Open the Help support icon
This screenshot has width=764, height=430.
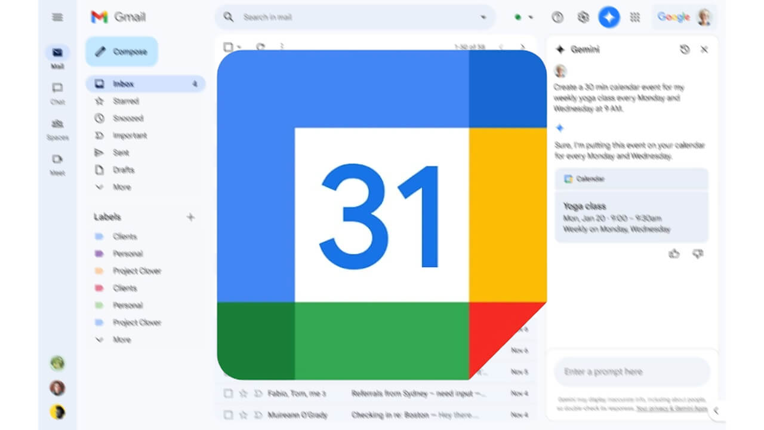(x=557, y=17)
